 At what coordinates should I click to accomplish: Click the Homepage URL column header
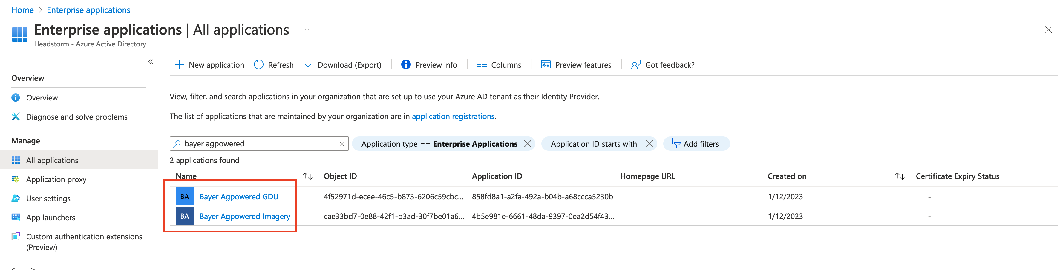pyautogui.click(x=647, y=176)
